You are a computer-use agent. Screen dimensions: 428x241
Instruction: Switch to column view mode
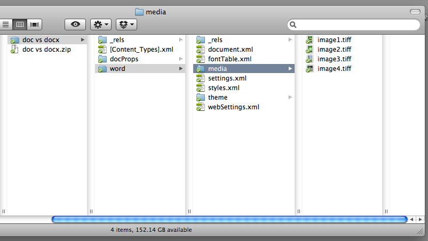coord(20,25)
